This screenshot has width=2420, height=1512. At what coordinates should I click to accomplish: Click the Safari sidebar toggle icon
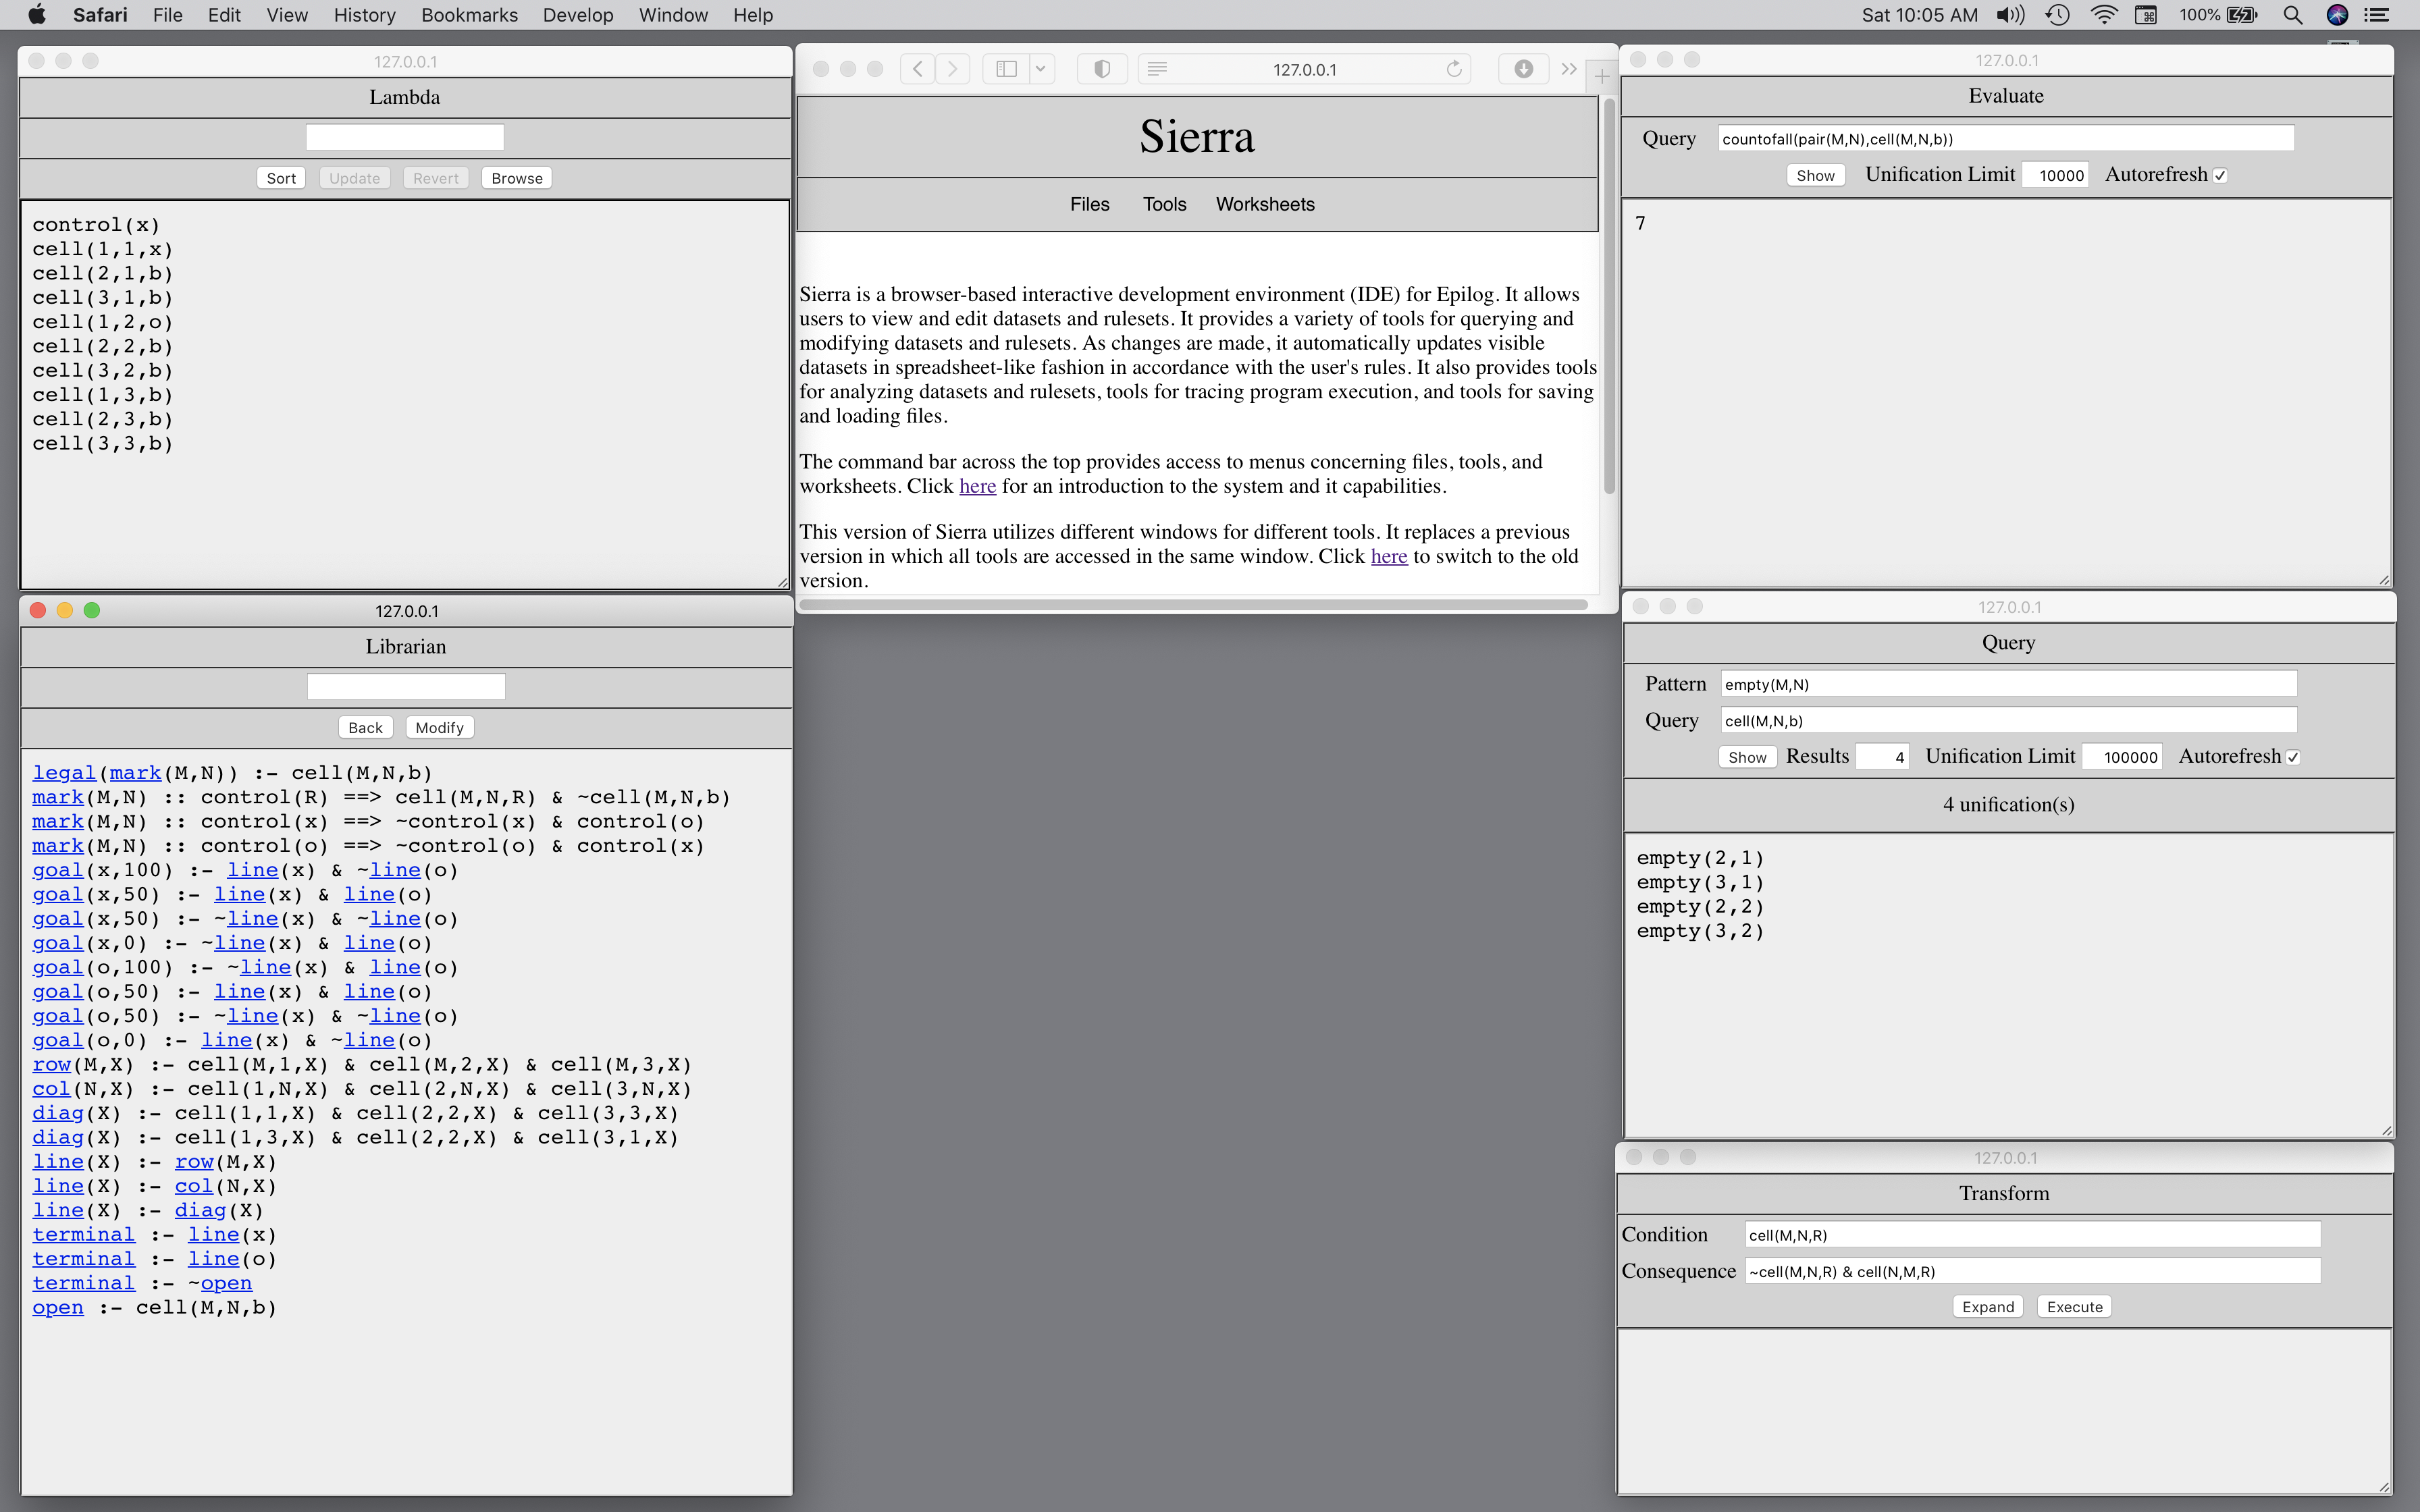coord(1007,69)
